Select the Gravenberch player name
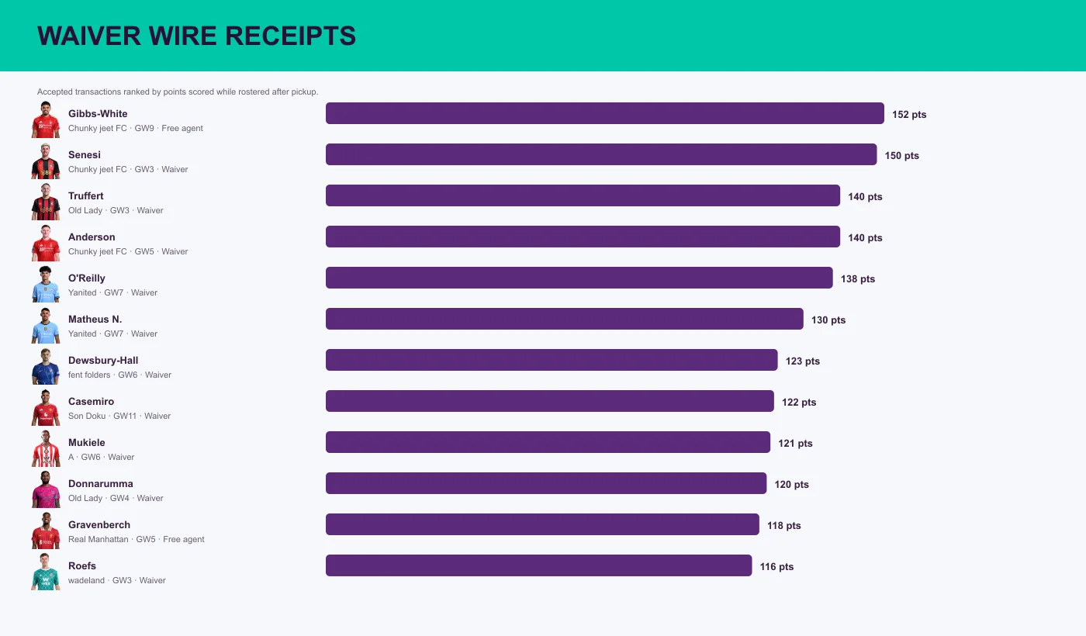This screenshot has height=636, width=1086. 99,525
